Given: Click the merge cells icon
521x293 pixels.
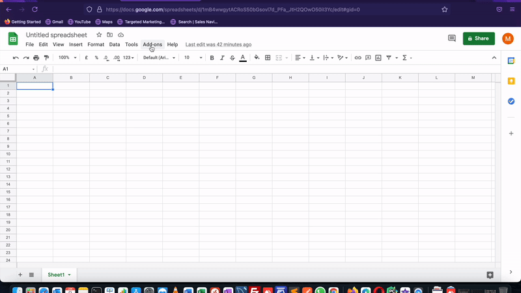Looking at the screenshot, I should pos(279,58).
